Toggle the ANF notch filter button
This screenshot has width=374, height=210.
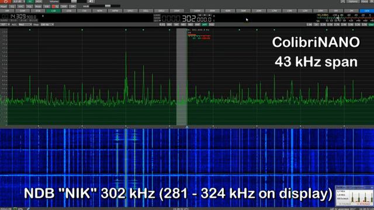198,24
